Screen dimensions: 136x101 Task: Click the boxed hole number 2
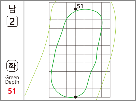(12, 21)
